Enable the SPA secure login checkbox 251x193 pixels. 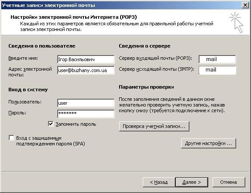[x=11, y=138]
